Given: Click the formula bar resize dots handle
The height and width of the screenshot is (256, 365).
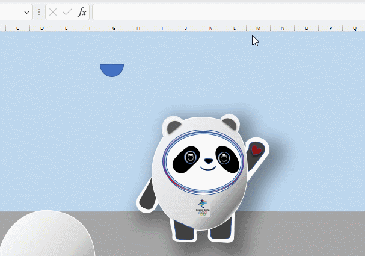Looking at the screenshot, I should [39, 12].
